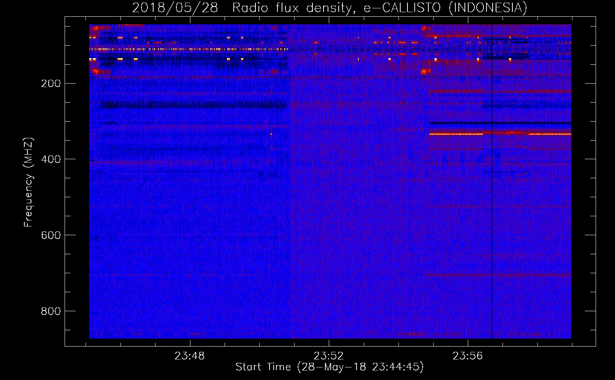Click the 800 frequency tick label
Viewport: 615px width, 380px height.
click(x=51, y=311)
